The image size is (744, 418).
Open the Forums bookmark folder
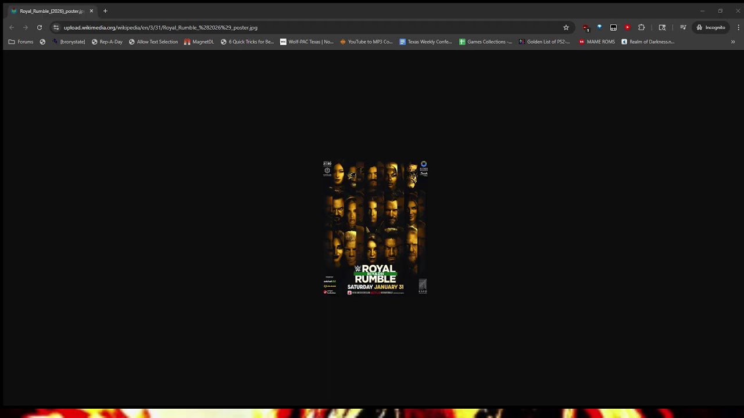coord(21,42)
